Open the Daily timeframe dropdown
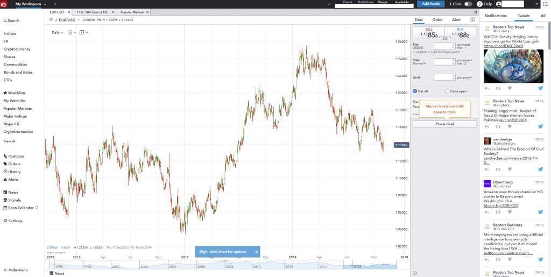This screenshot has height=277, width=551. [57, 32]
